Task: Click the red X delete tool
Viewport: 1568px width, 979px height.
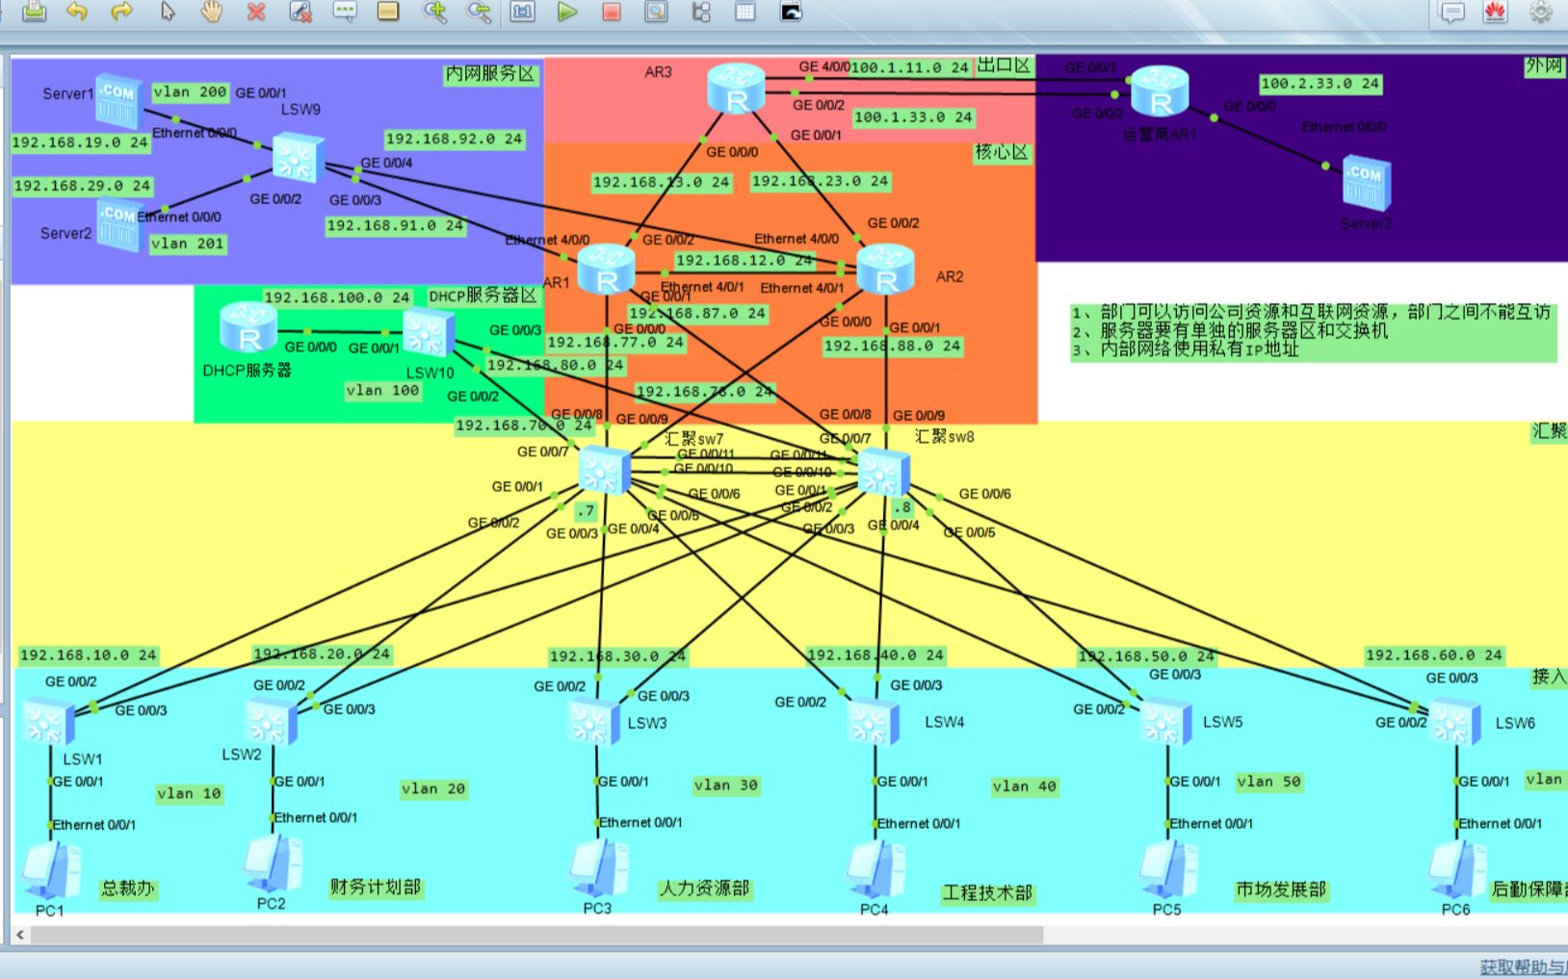Action: (256, 12)
